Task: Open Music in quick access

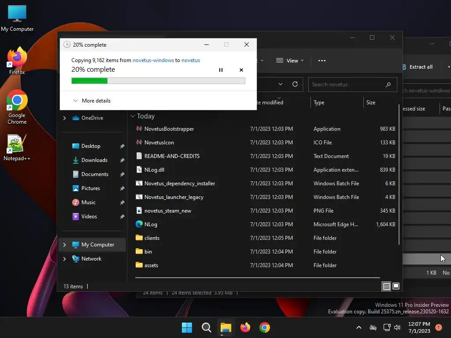Action: pos(88,202)
